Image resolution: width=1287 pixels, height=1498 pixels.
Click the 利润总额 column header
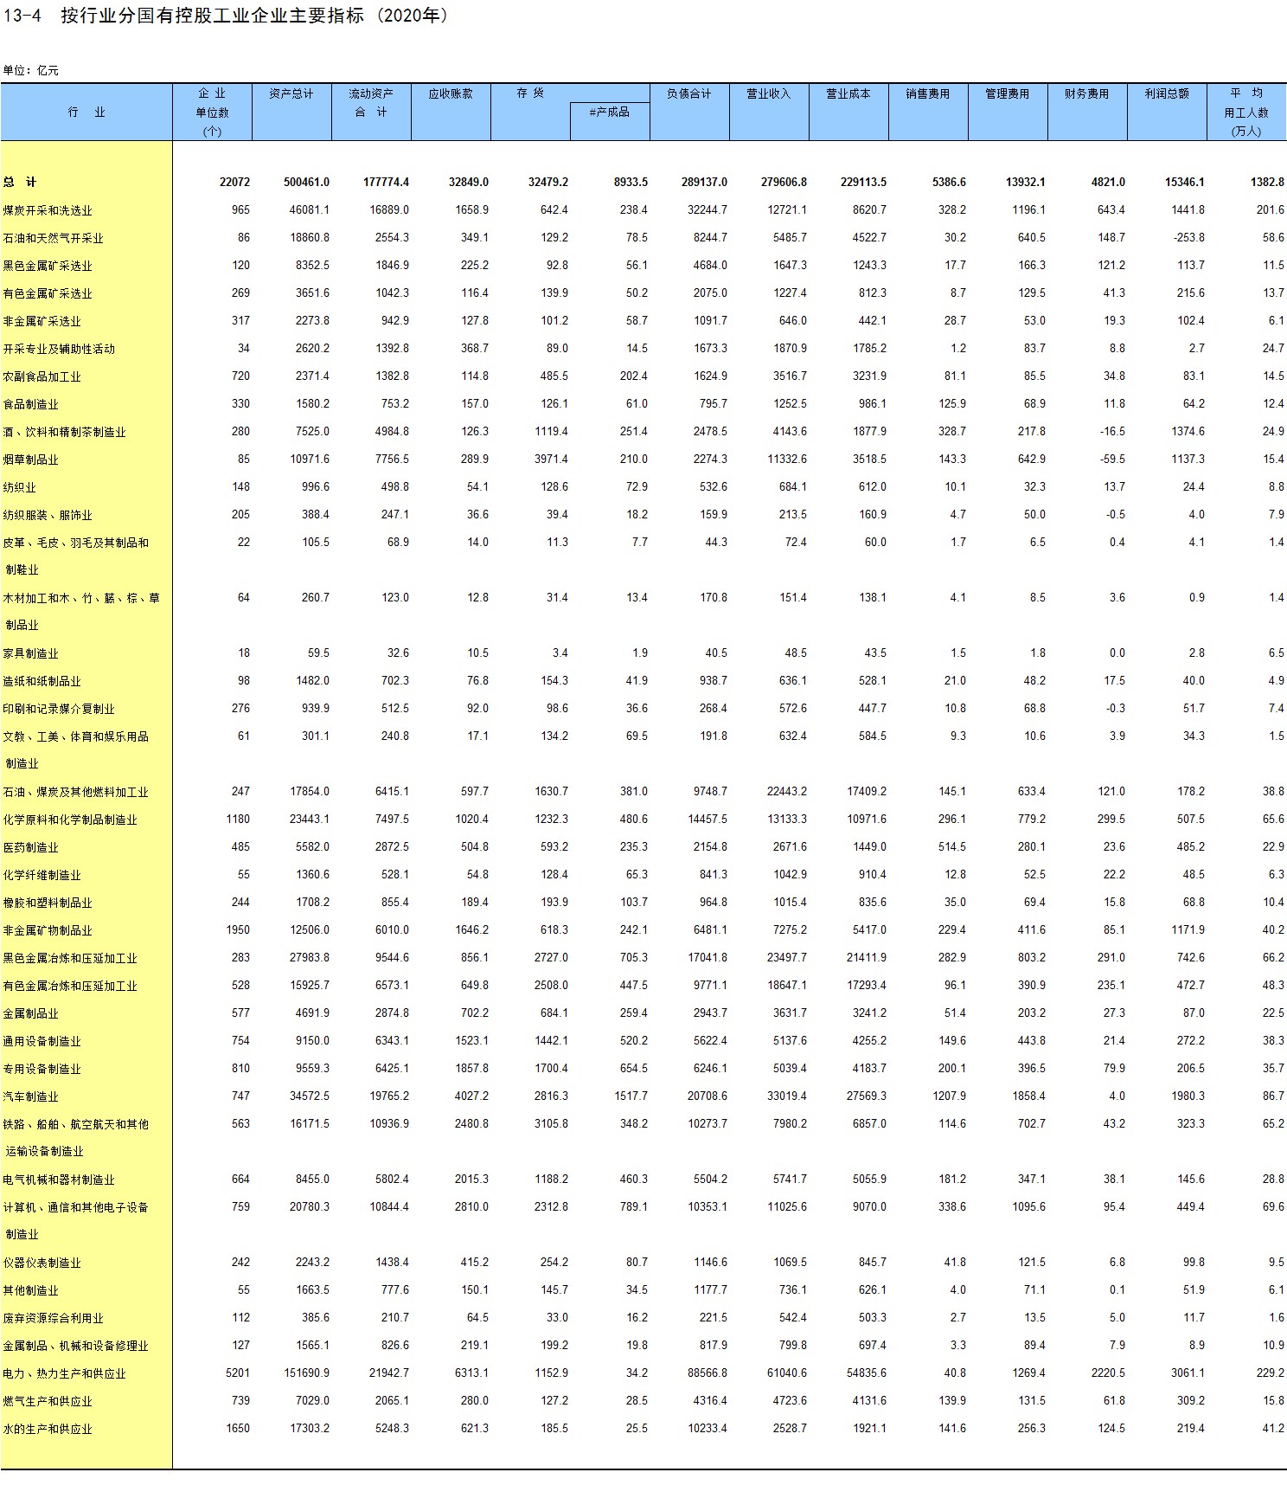click(x=1167, y=94)
